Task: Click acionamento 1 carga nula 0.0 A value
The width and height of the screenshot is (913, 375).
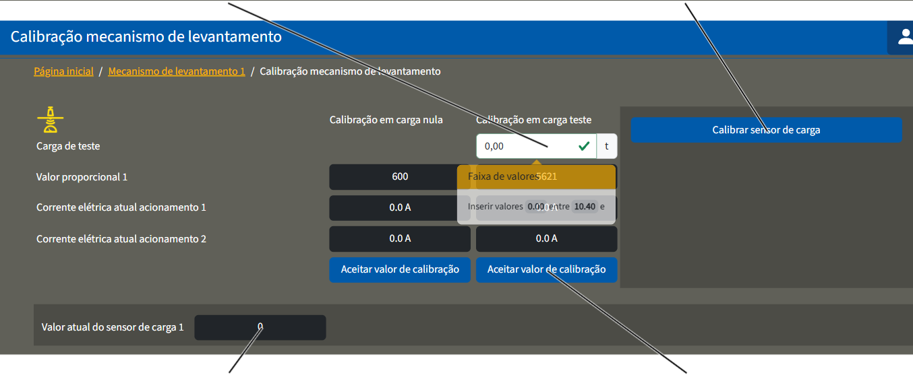Action: [400, 208]
